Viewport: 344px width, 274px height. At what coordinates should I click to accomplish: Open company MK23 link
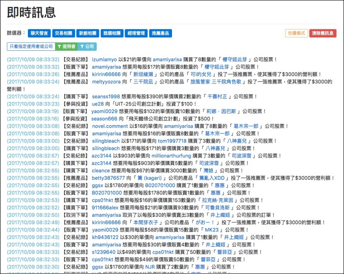(212, 230)
